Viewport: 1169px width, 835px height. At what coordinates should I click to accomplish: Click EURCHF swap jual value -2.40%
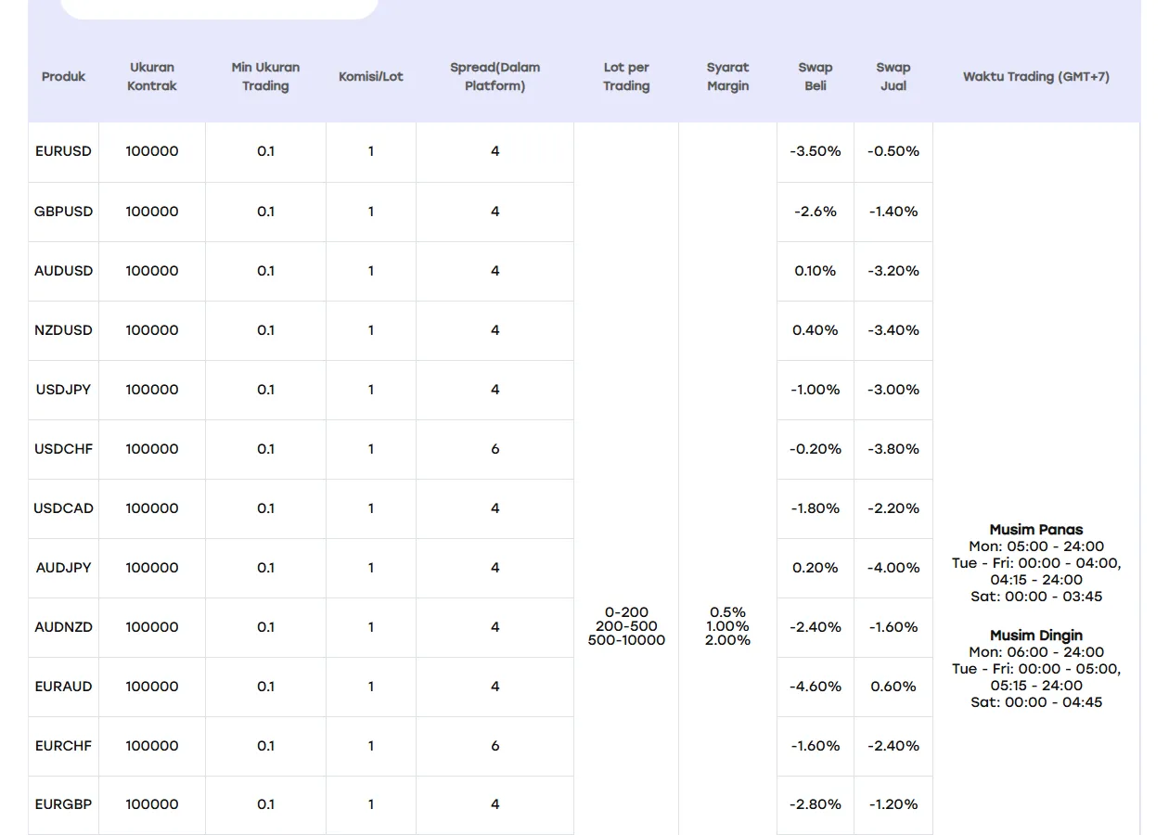(x=893, y=746)
